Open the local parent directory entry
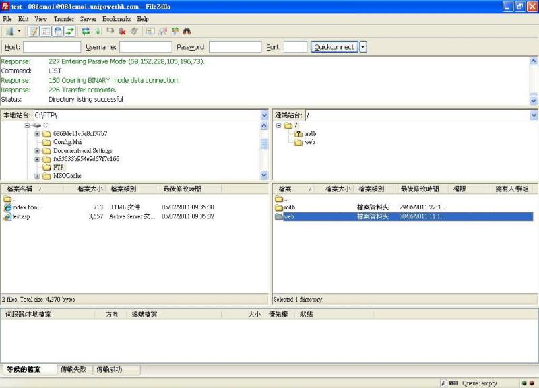 pyautogui.click(x=9, y=199)
